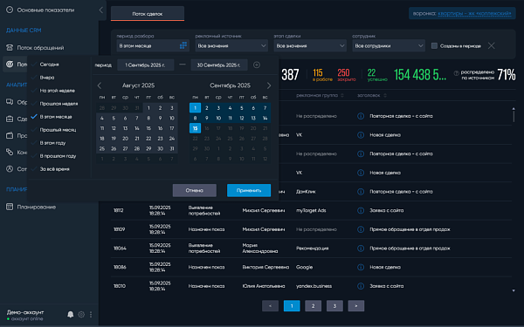Clear filters with the X icon

click(491, 45)
